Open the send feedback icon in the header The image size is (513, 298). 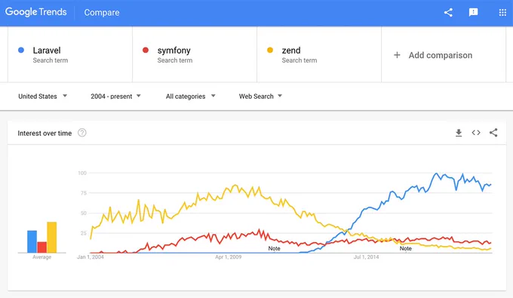tap(473, 12)
